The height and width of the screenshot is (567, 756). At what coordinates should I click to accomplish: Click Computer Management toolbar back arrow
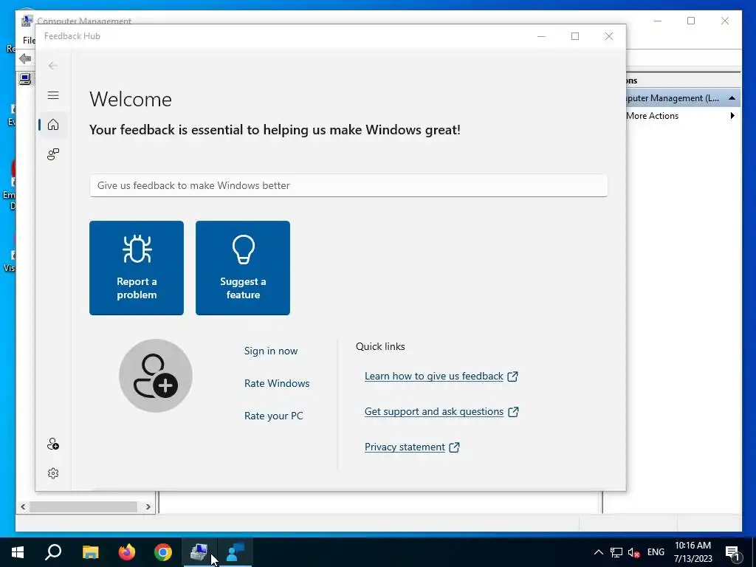pos(25,59)
